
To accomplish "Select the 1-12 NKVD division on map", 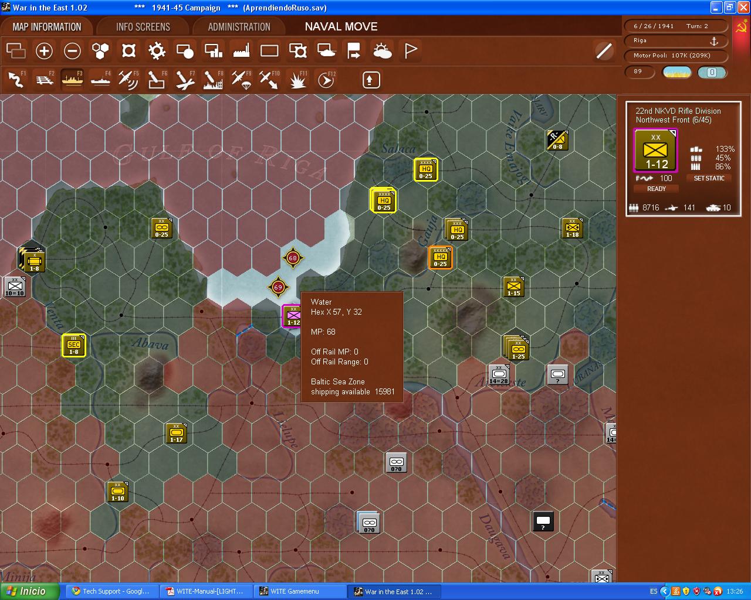I will tap(293, 316).
